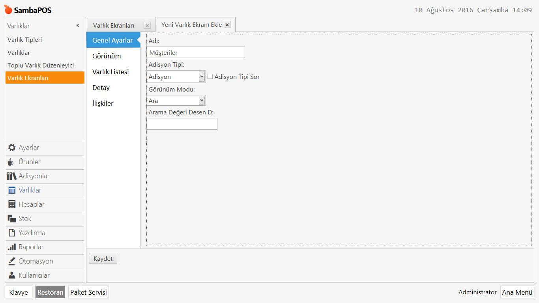Click the Stok module label
Image resolution: width=539 pixels, height=303 pixels.
25,219
